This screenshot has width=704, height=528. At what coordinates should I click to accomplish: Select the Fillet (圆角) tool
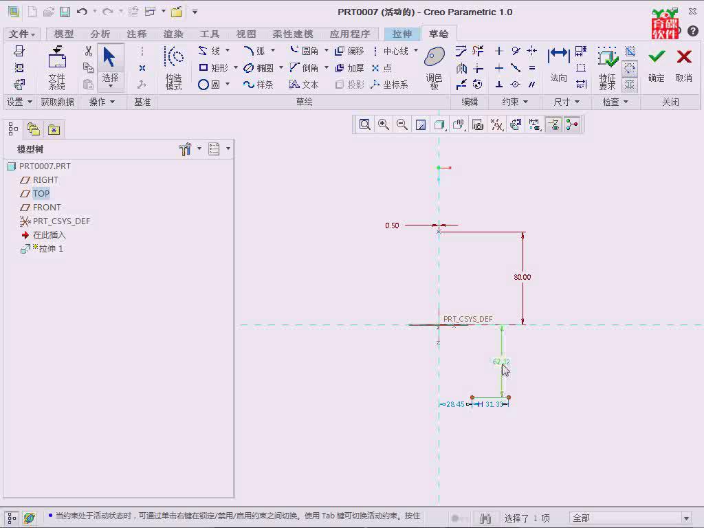(x=304, y=51)
